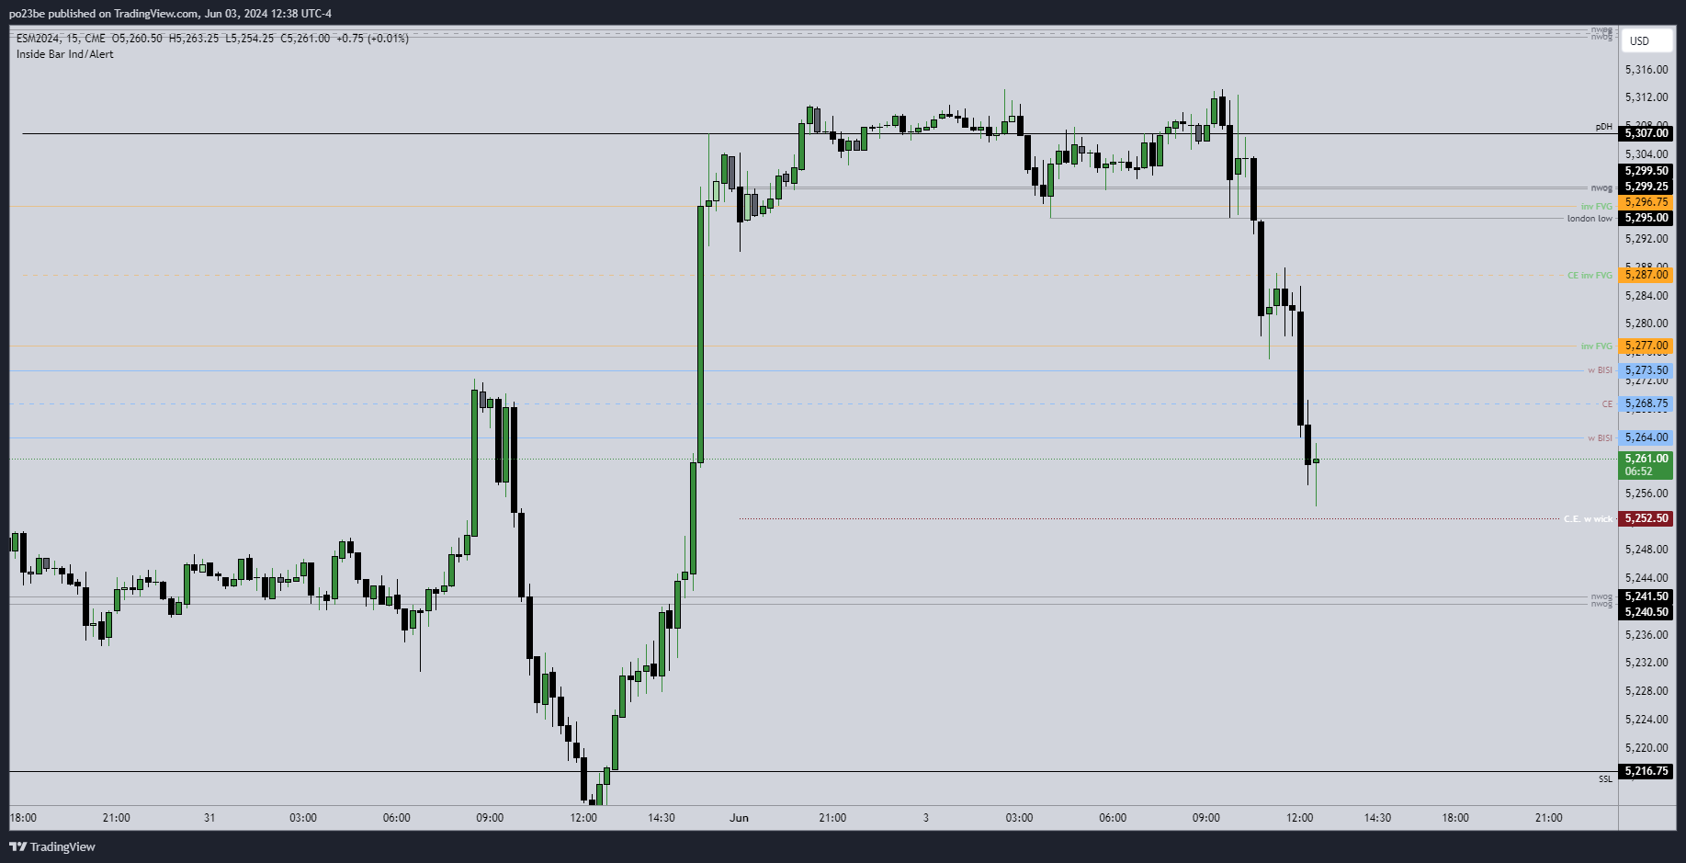Viewport: 1686px width, 863px height.
Task: Select the "Jun" date marker on time axis
Action: pos(739,818)
